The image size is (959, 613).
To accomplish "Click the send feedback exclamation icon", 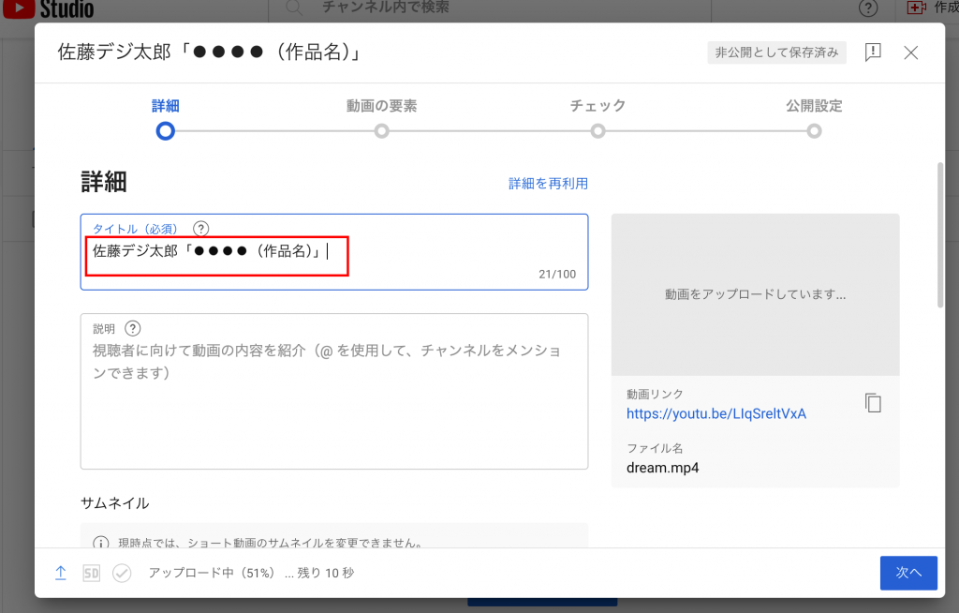I will pos(873,52).
